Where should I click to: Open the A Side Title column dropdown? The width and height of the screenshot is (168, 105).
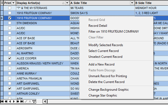pos(132,3)
